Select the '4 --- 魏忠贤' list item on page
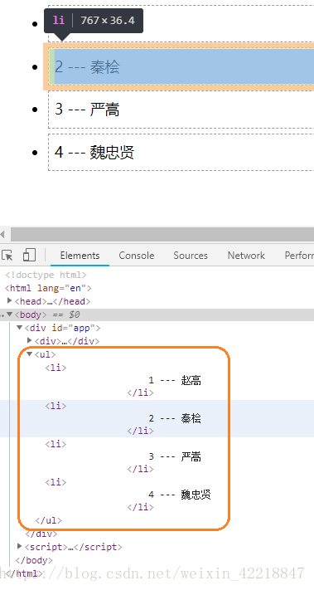Image resolution: width=314 pixels, height=590 pixels. (x=181, y=152)
